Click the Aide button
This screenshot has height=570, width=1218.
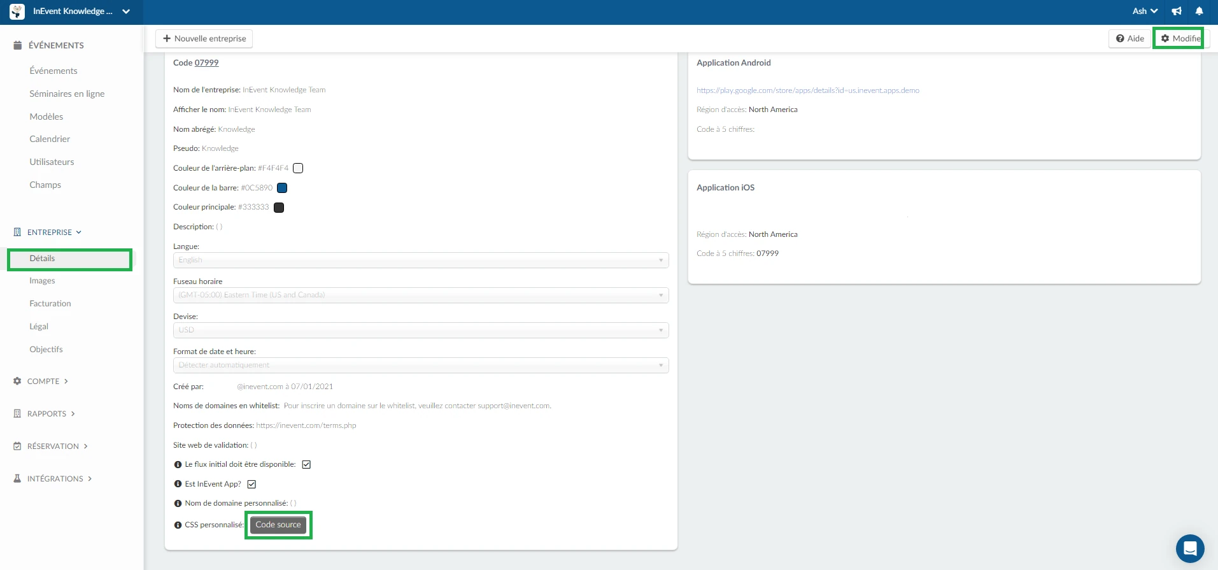pyautogui.click(x=1130, y=39)
